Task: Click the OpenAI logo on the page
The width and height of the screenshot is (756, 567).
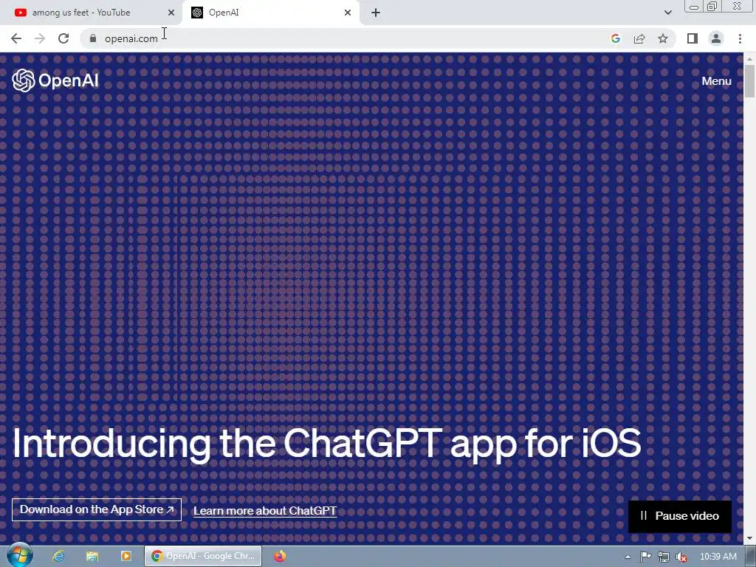Action: [55, 80]
